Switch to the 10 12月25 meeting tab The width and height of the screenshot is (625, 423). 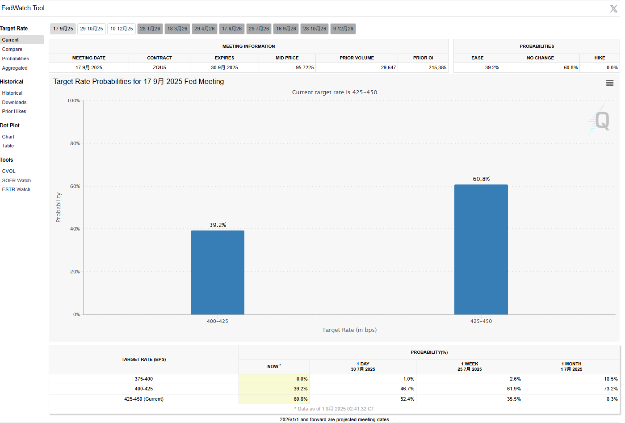coord(122,29)
